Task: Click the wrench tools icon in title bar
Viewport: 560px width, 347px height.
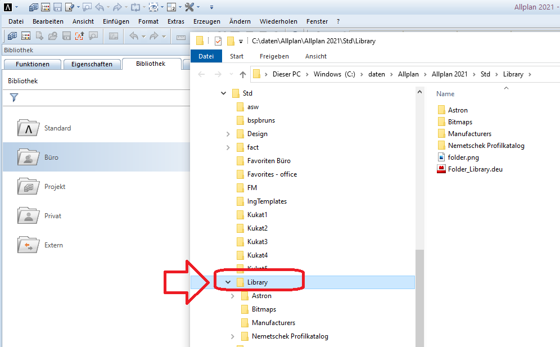Action: click(x=189, y=7)
